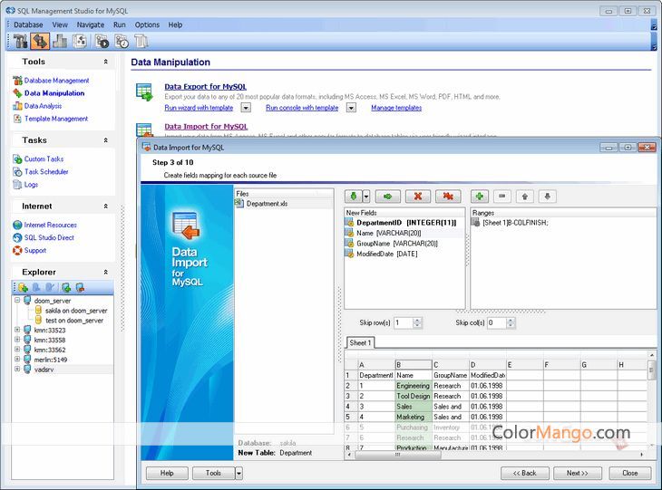Image resolution: width=662 pixels, height=490 pixels.
Task: Click the move range down arrow
Action: click(548, 197)
